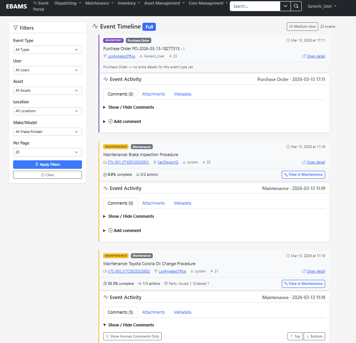Select Comments (0) tab for Purchase Order event
Screen dimensions: 356x343
(x=120, y=94)
